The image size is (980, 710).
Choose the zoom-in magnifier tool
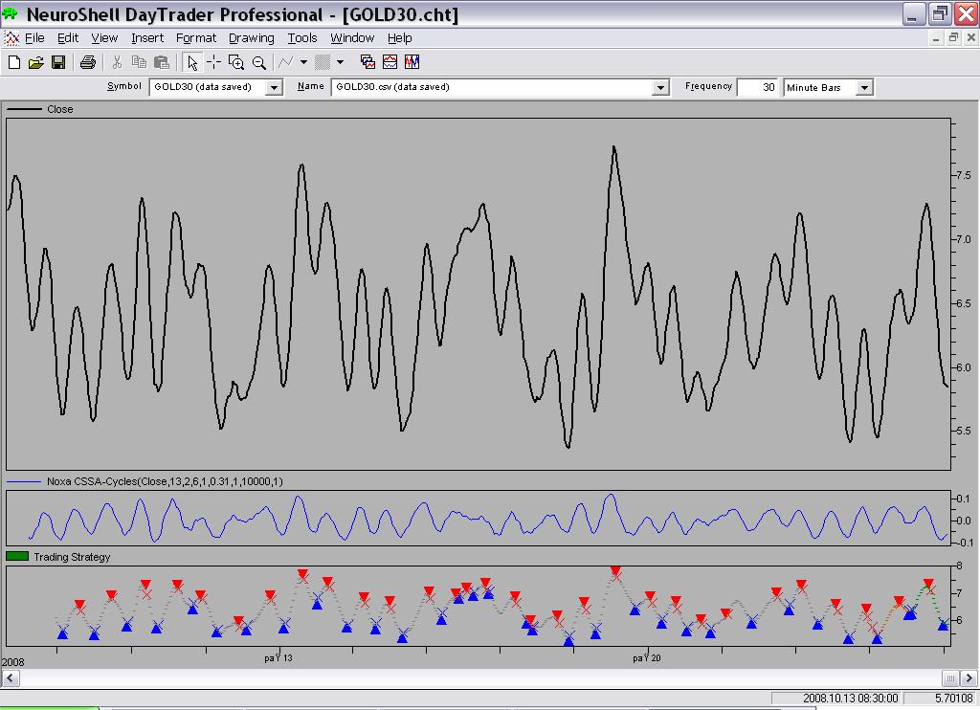point(236,62)
